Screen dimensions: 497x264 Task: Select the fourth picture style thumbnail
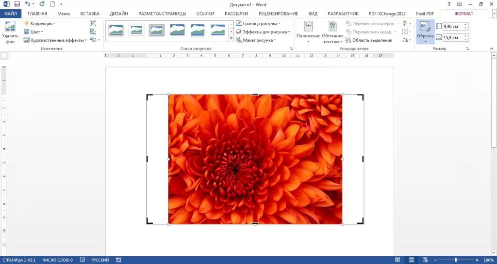(x=177, y=30)
